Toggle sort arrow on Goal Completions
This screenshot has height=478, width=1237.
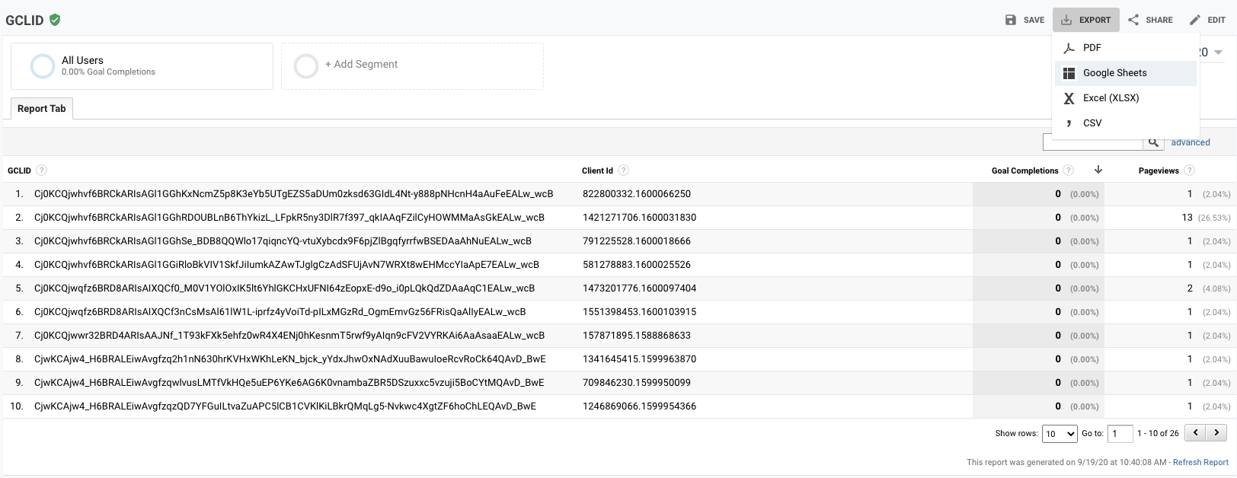pos(1098,170)
